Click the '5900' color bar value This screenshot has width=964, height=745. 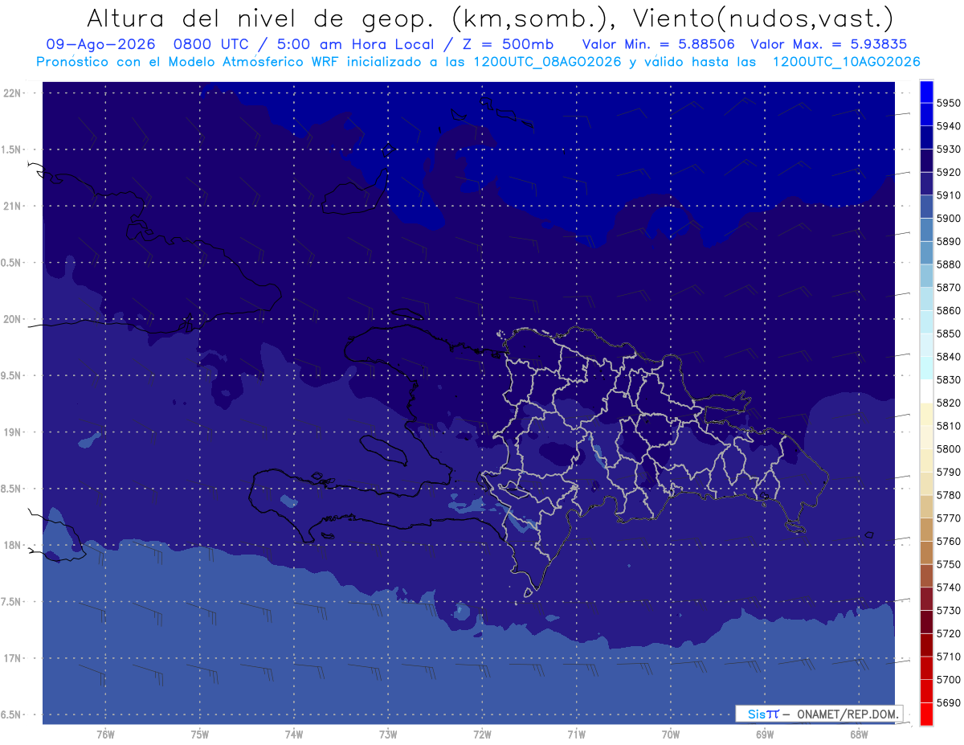tap(950, 218)
